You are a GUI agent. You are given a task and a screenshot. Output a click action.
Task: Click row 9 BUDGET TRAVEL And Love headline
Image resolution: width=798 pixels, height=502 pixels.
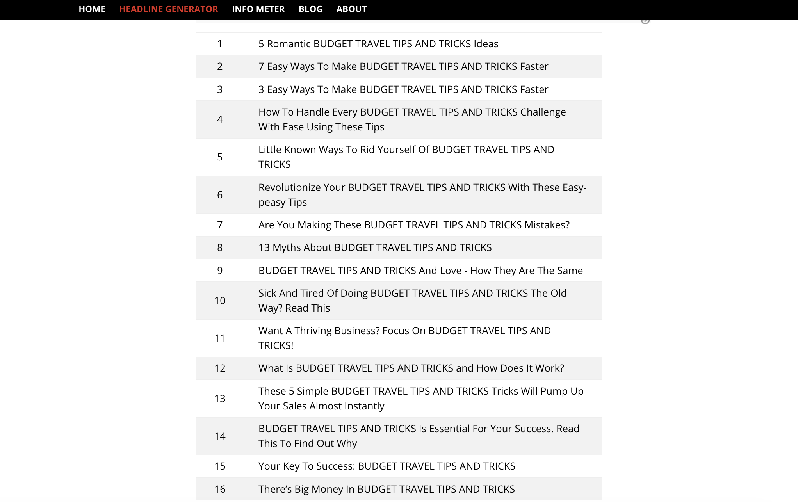[x=420, y=269]
